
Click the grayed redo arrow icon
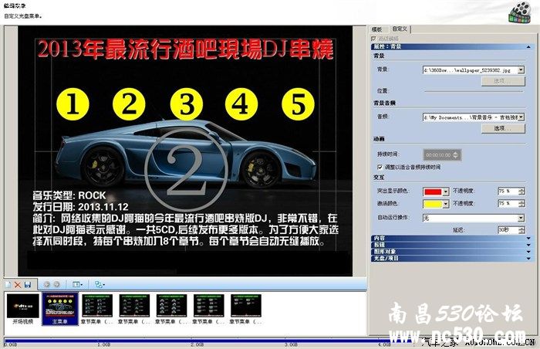tap(56, 284)
